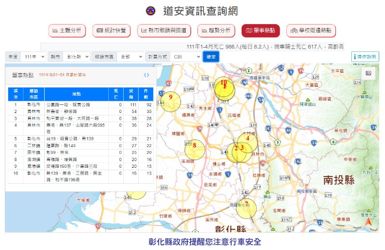Open the map basemap image switcher
The image size is (385, 250).
point(368,73)
